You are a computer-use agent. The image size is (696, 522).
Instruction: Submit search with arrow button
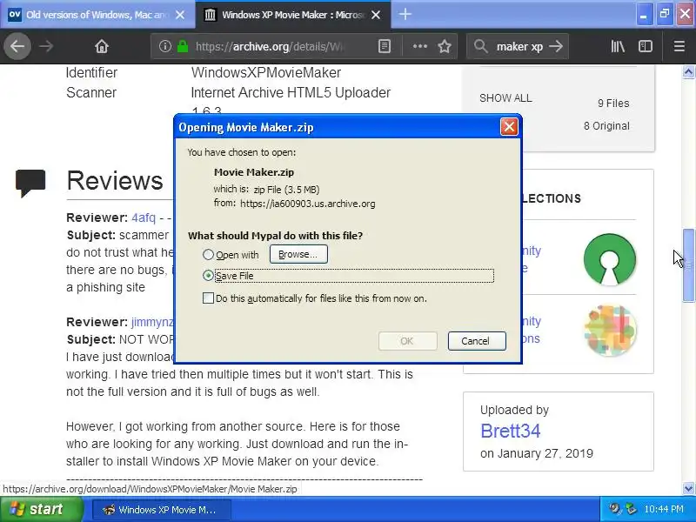(x=556, y=46)
